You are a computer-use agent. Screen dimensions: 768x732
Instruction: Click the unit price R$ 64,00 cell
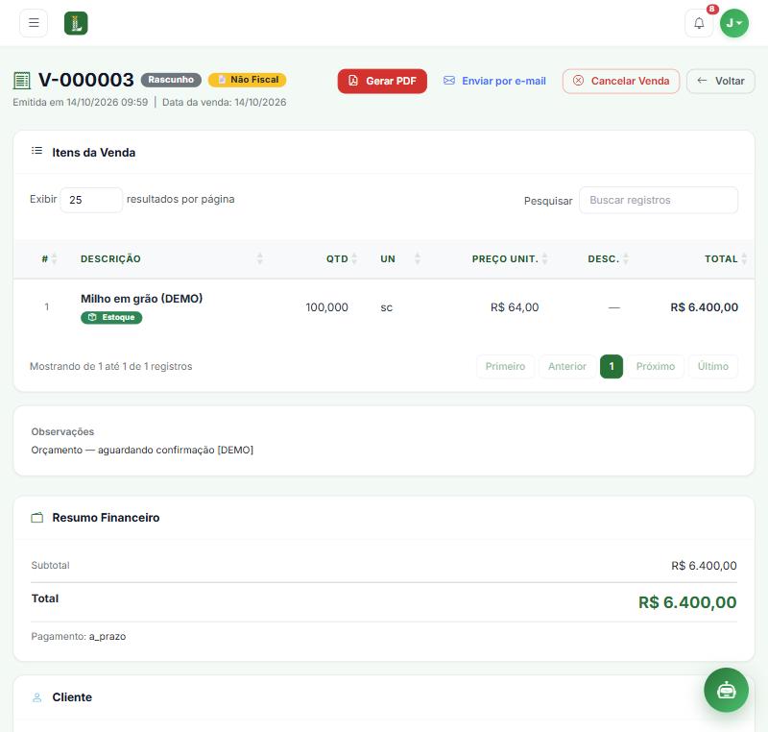515,307
